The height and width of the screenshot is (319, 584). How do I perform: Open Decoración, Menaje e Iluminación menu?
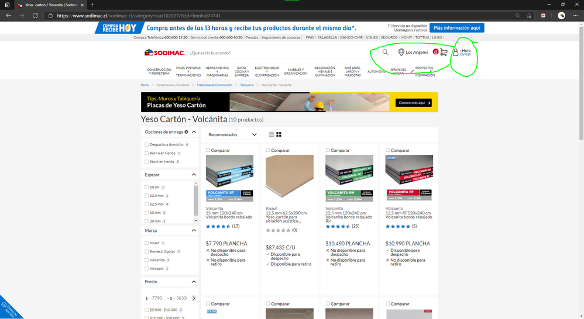click(x=325, y=71)
